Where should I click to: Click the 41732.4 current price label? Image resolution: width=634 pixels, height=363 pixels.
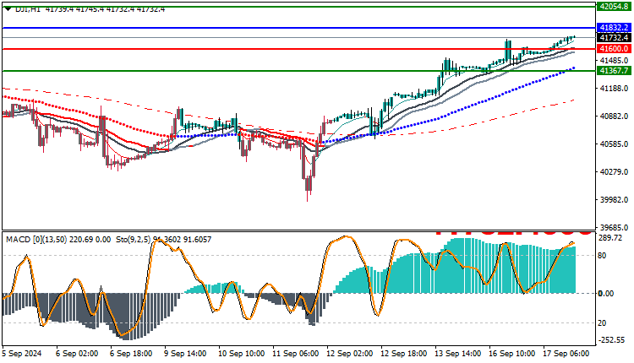[614, 37]
